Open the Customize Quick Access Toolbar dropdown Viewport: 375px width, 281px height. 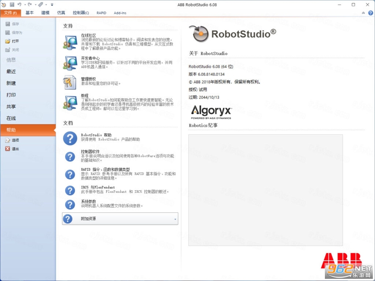coord(52,5)
